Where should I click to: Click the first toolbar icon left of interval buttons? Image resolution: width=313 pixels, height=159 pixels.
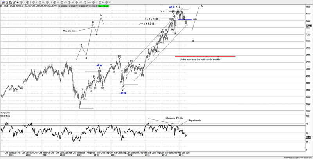coord(3,2)
